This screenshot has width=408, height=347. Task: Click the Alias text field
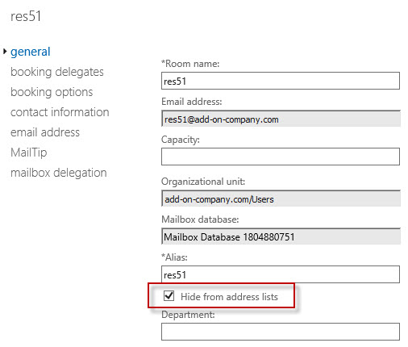coord(281,274)
